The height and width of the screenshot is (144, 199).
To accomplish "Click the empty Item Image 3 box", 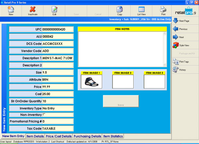I will click(x=155, y=81).
